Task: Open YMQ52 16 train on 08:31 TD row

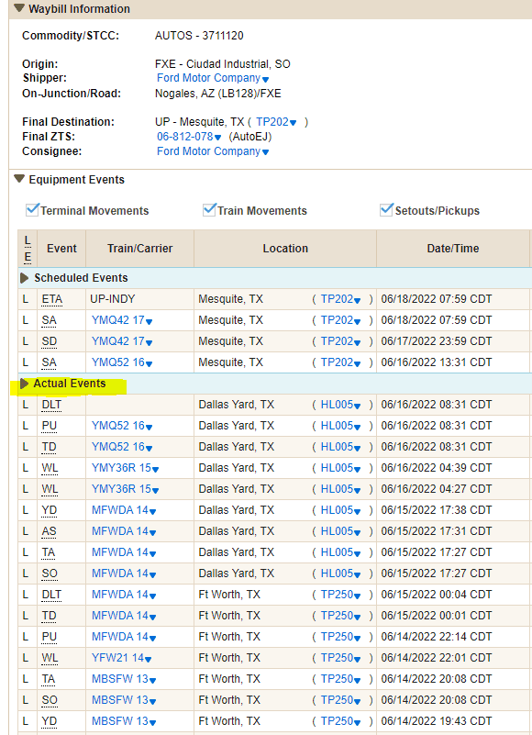Action: 122,447
